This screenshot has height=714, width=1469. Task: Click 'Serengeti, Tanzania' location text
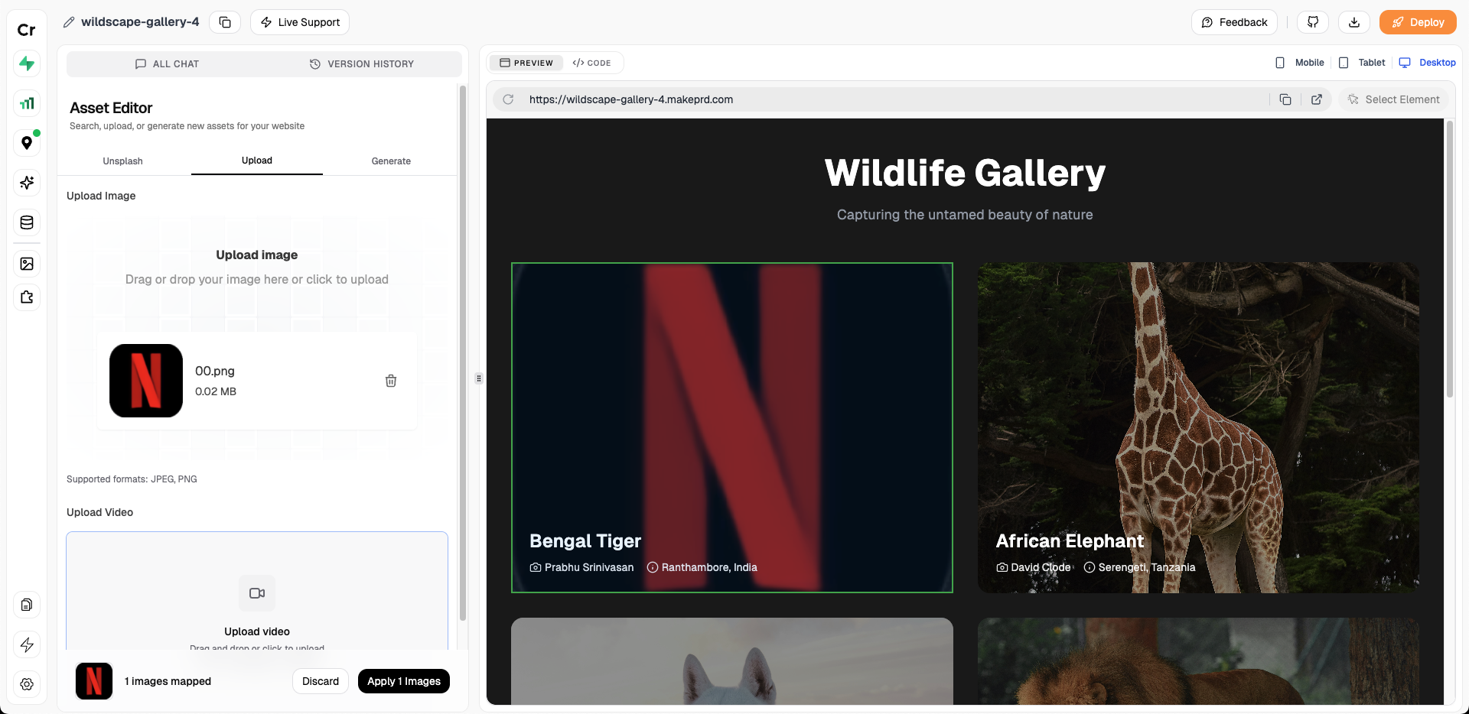point(1147,567)
